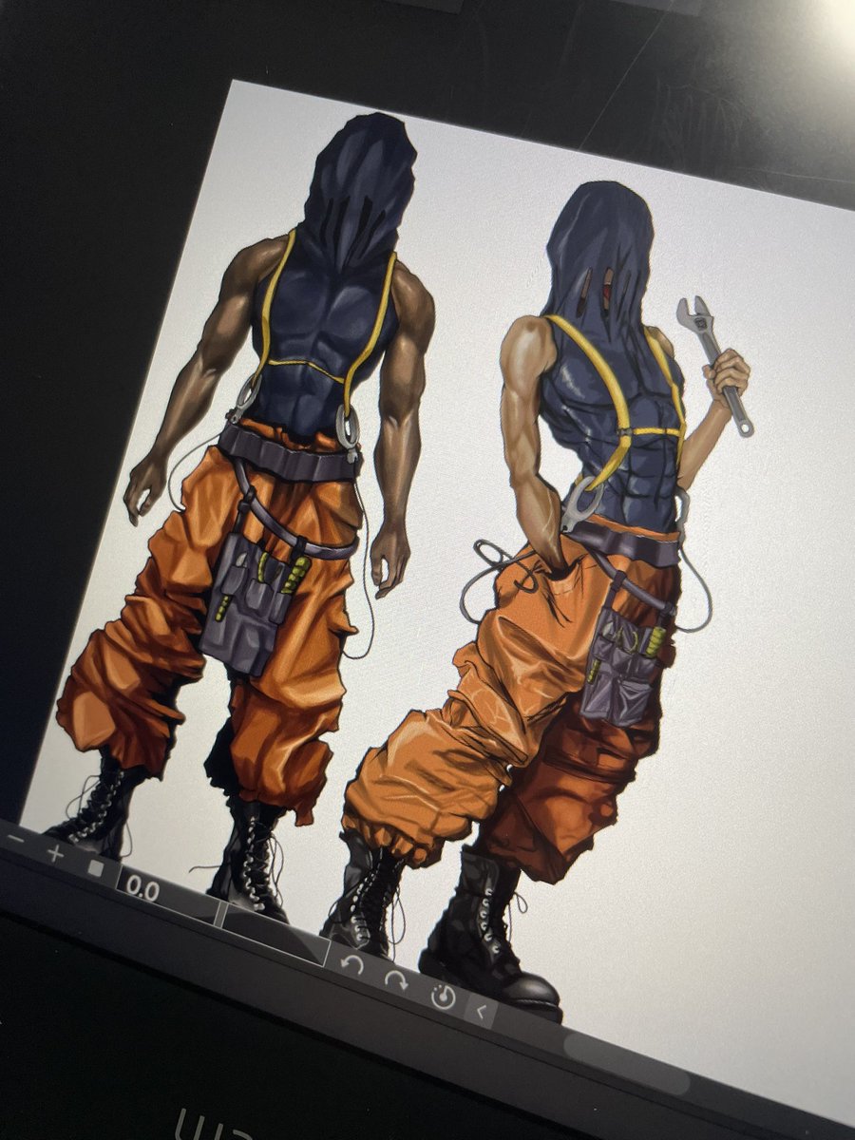855x1140 pixels.
Task: Click the rotation angle slider box
Action: (275, 932)
